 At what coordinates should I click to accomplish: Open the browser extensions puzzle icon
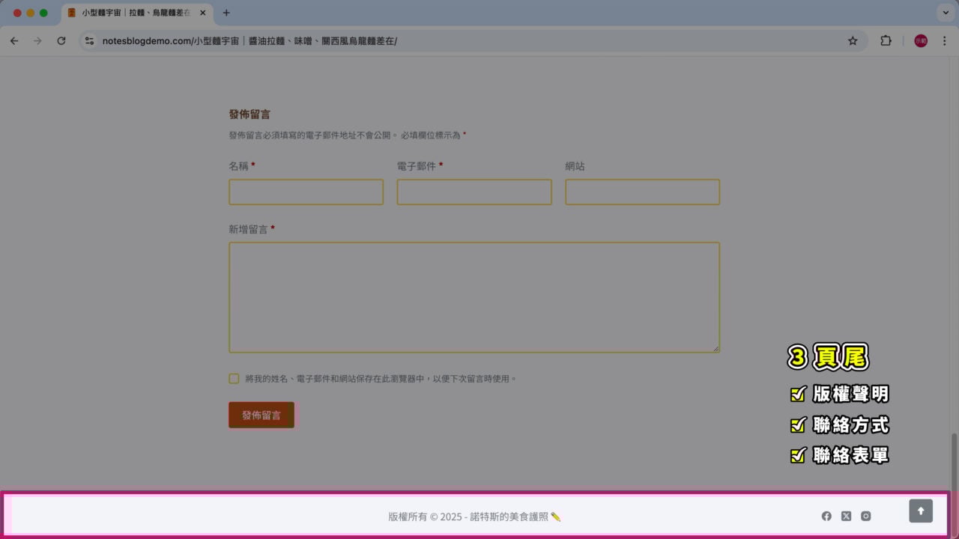886,41
